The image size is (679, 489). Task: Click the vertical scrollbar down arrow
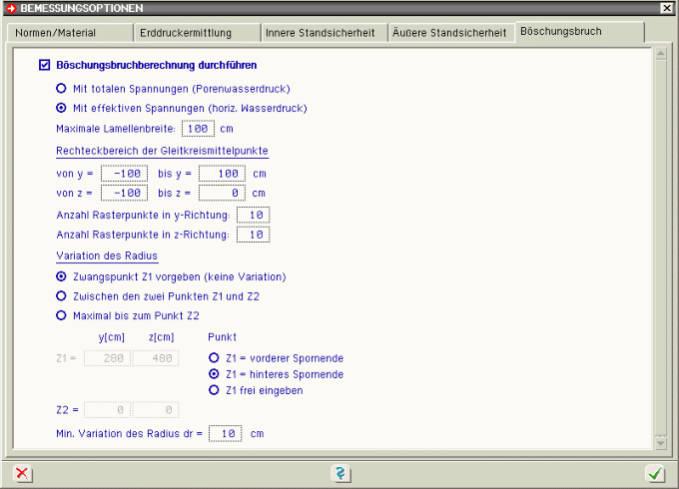coord(658,441)
